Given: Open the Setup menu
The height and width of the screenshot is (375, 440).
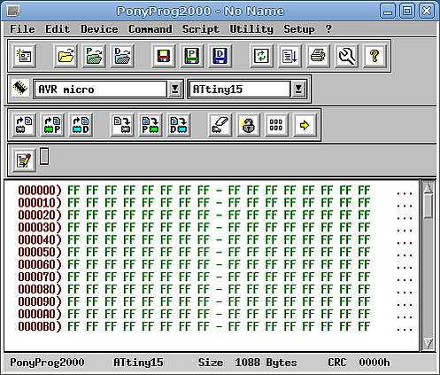Looking at the screenshot, I should tap(299, 29).
